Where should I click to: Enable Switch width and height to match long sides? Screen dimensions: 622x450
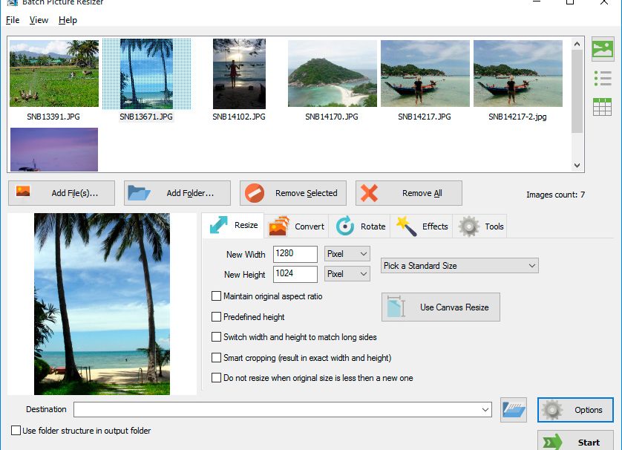[216, 337]
